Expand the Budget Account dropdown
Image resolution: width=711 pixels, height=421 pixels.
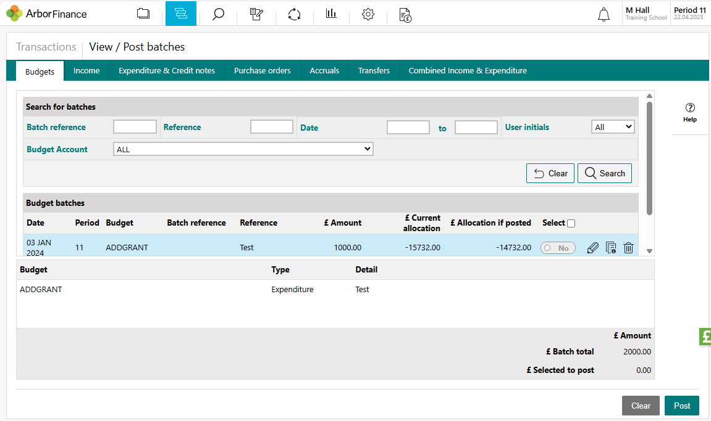(243, 149)
